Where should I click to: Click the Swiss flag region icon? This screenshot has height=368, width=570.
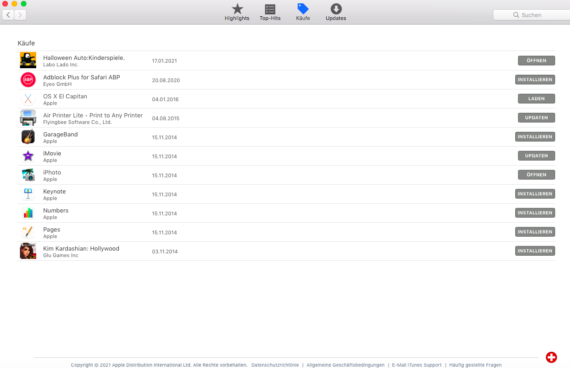[551, 357]
